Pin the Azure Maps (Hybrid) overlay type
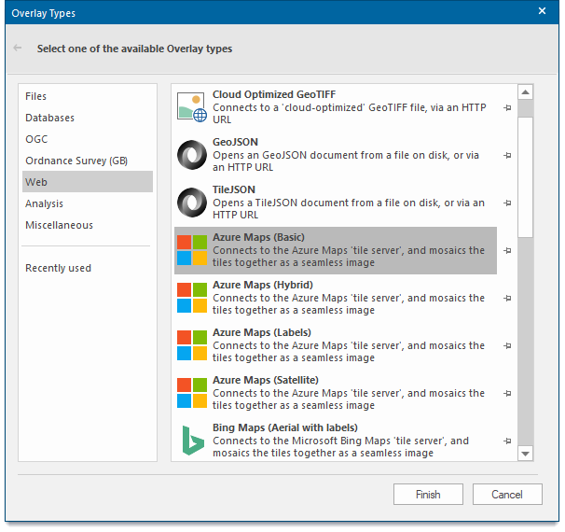Viewport: 565px width, 532px height. (x=507, y=298)
